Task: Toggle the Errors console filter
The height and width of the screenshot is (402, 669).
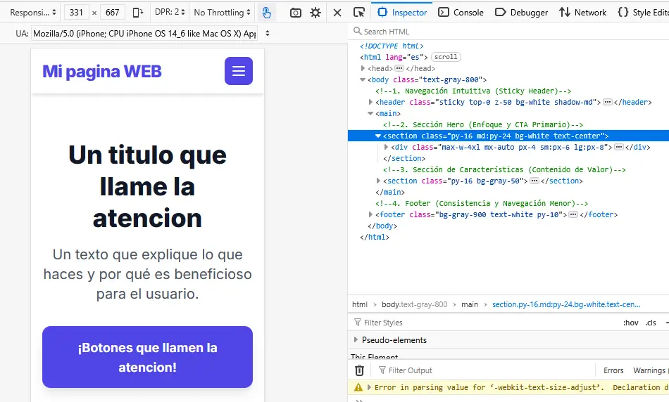Action: [x=613, y=370]
